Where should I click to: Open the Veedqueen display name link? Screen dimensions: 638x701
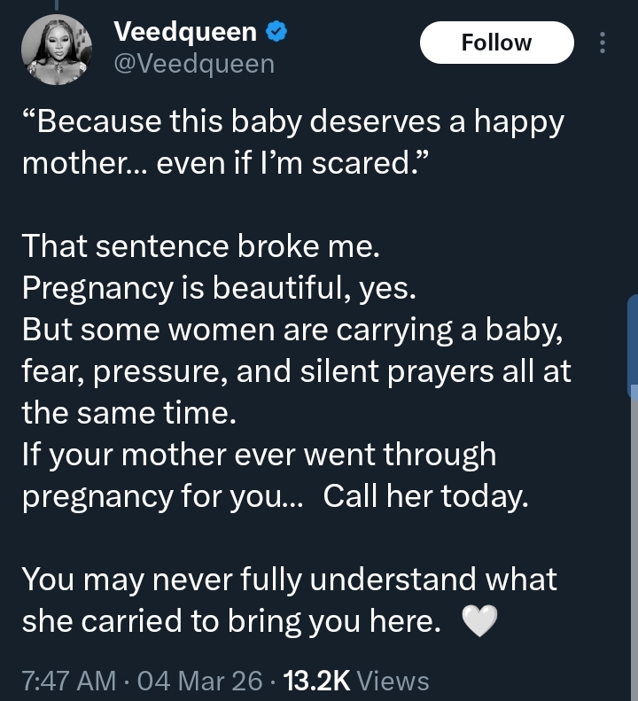[x=185, y=33]
